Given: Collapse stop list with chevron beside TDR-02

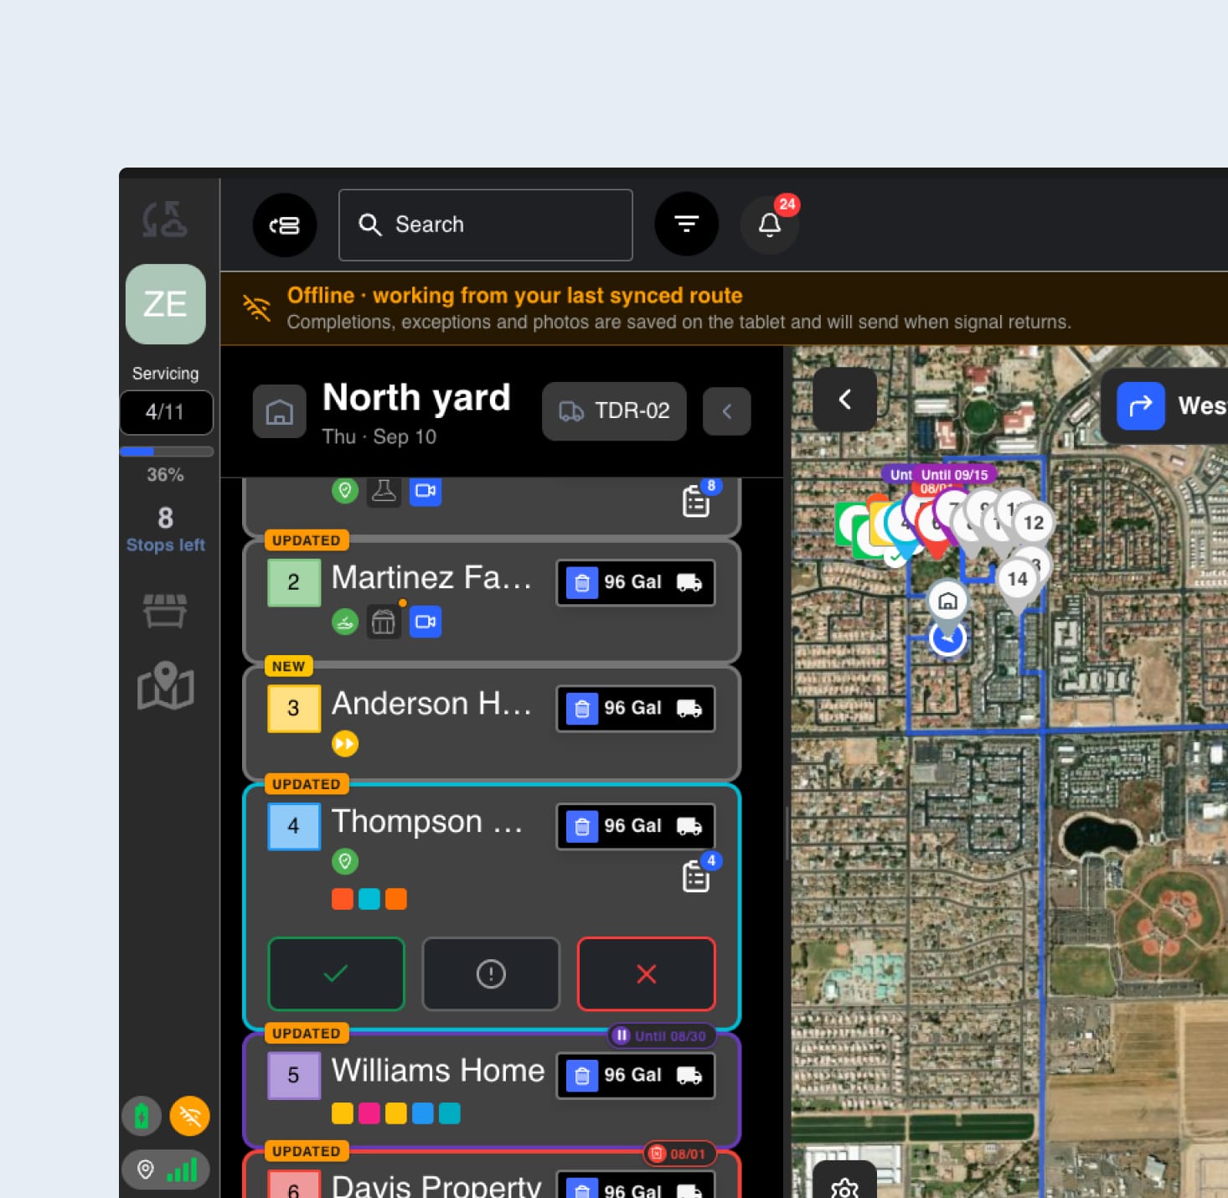Looking at the screenshot, I should point(727,411).
